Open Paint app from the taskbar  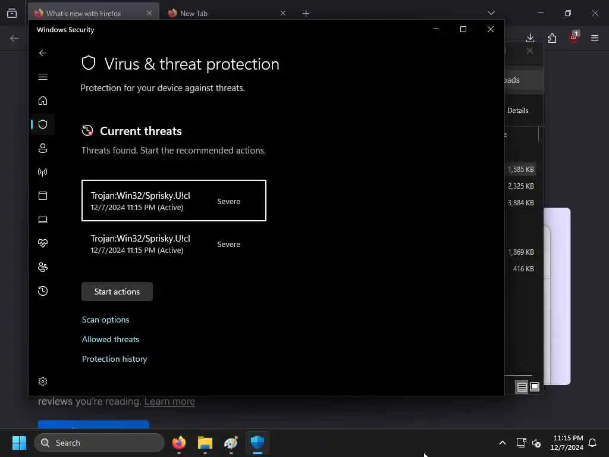click(x=231, y=443)
